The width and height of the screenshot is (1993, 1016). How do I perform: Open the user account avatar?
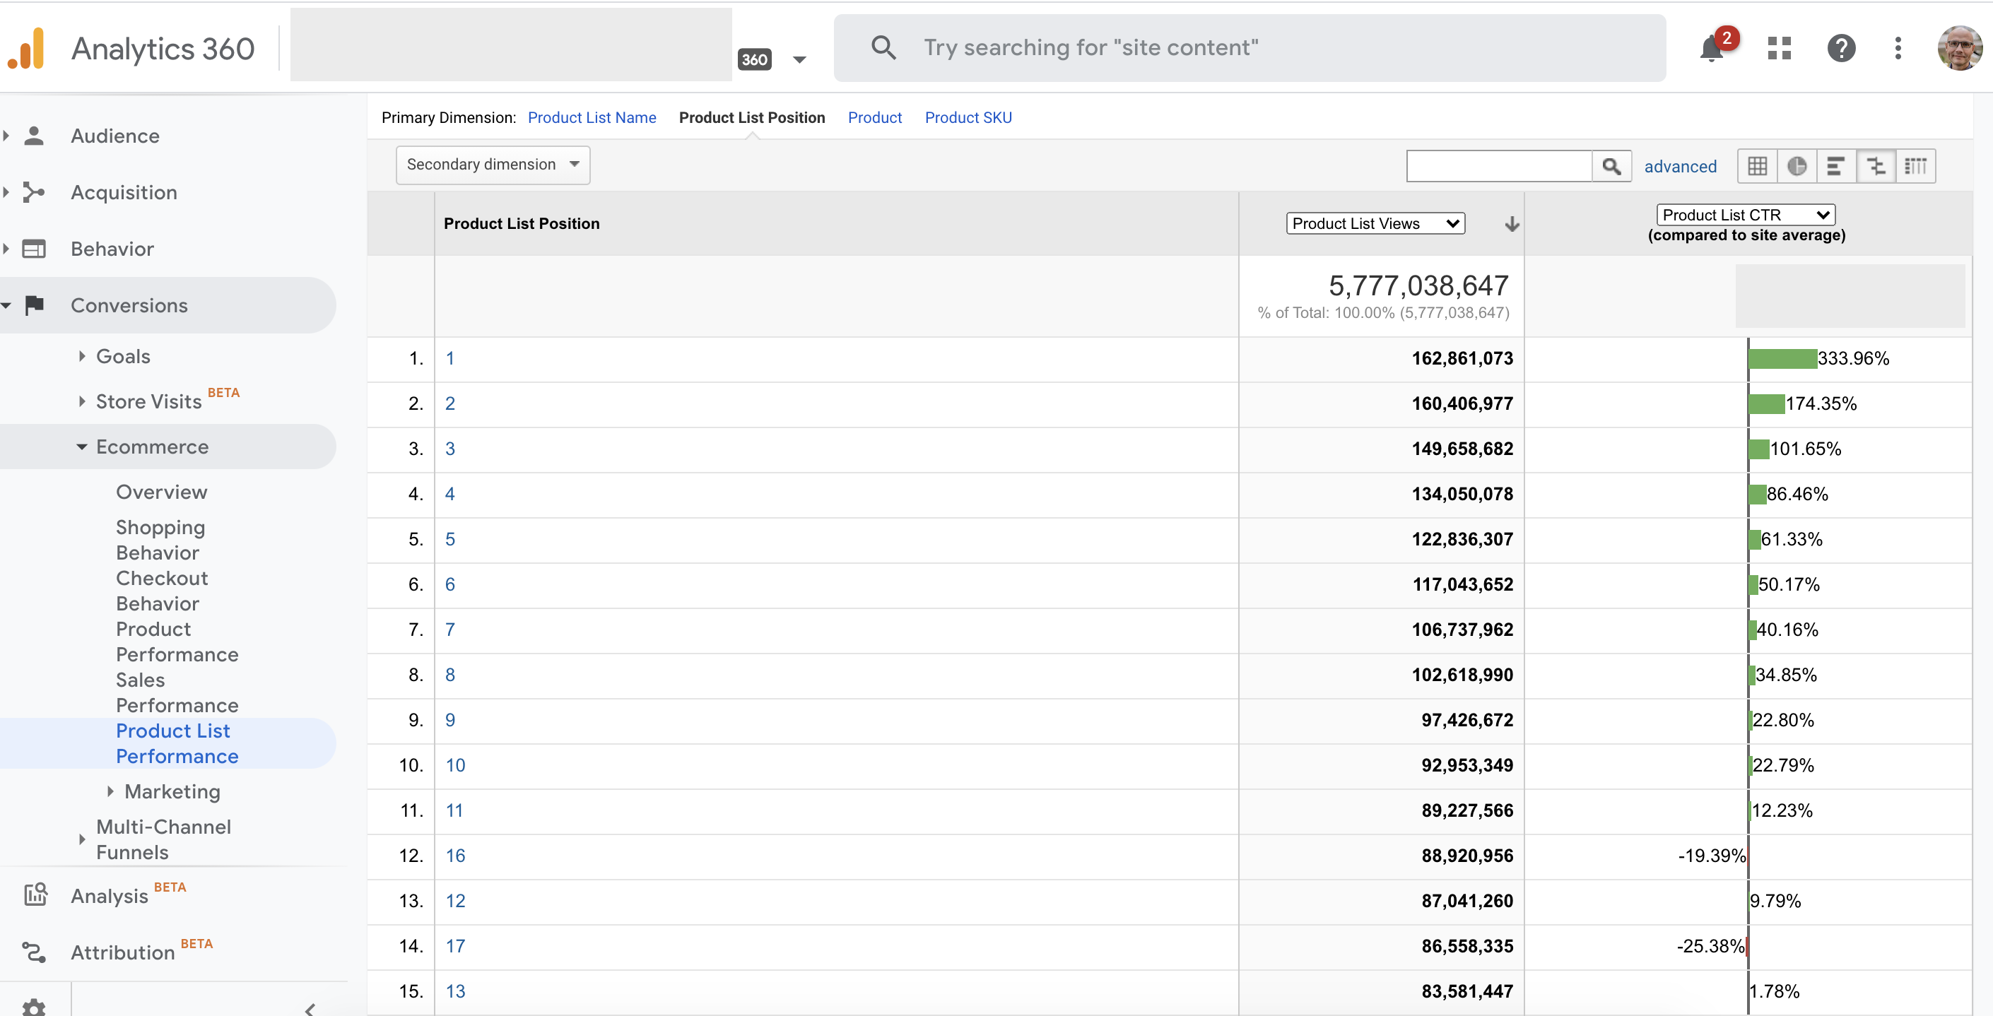pos(1959,48)
